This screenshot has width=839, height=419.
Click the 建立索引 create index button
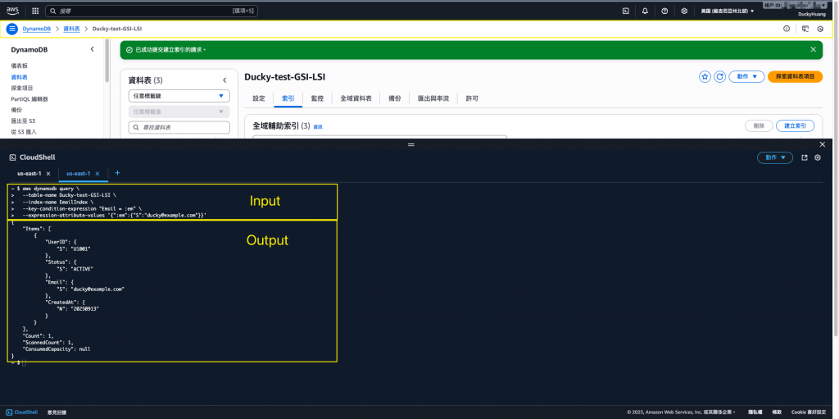point(795,125)
